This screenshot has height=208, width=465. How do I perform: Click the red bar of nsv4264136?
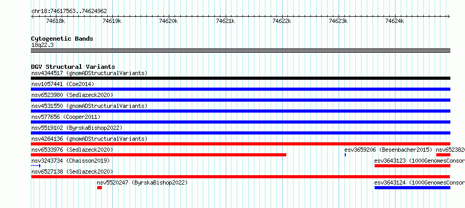coord(240,144)
